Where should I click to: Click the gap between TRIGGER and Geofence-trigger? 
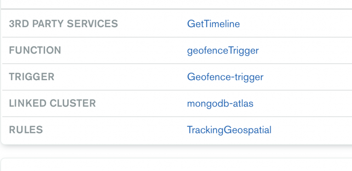pos(120,77)
